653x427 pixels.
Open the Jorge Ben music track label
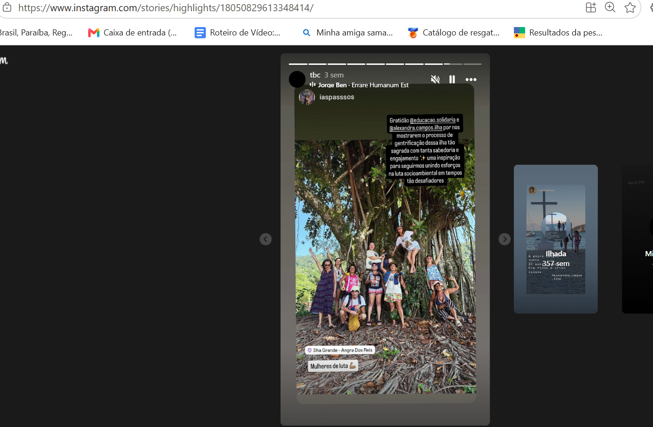point(363,85)
